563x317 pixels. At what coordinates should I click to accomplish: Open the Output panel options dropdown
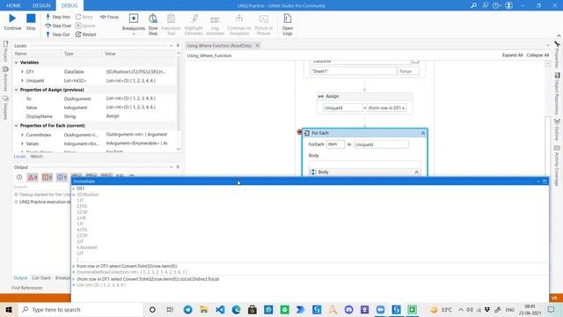click(x=171, y=167)
